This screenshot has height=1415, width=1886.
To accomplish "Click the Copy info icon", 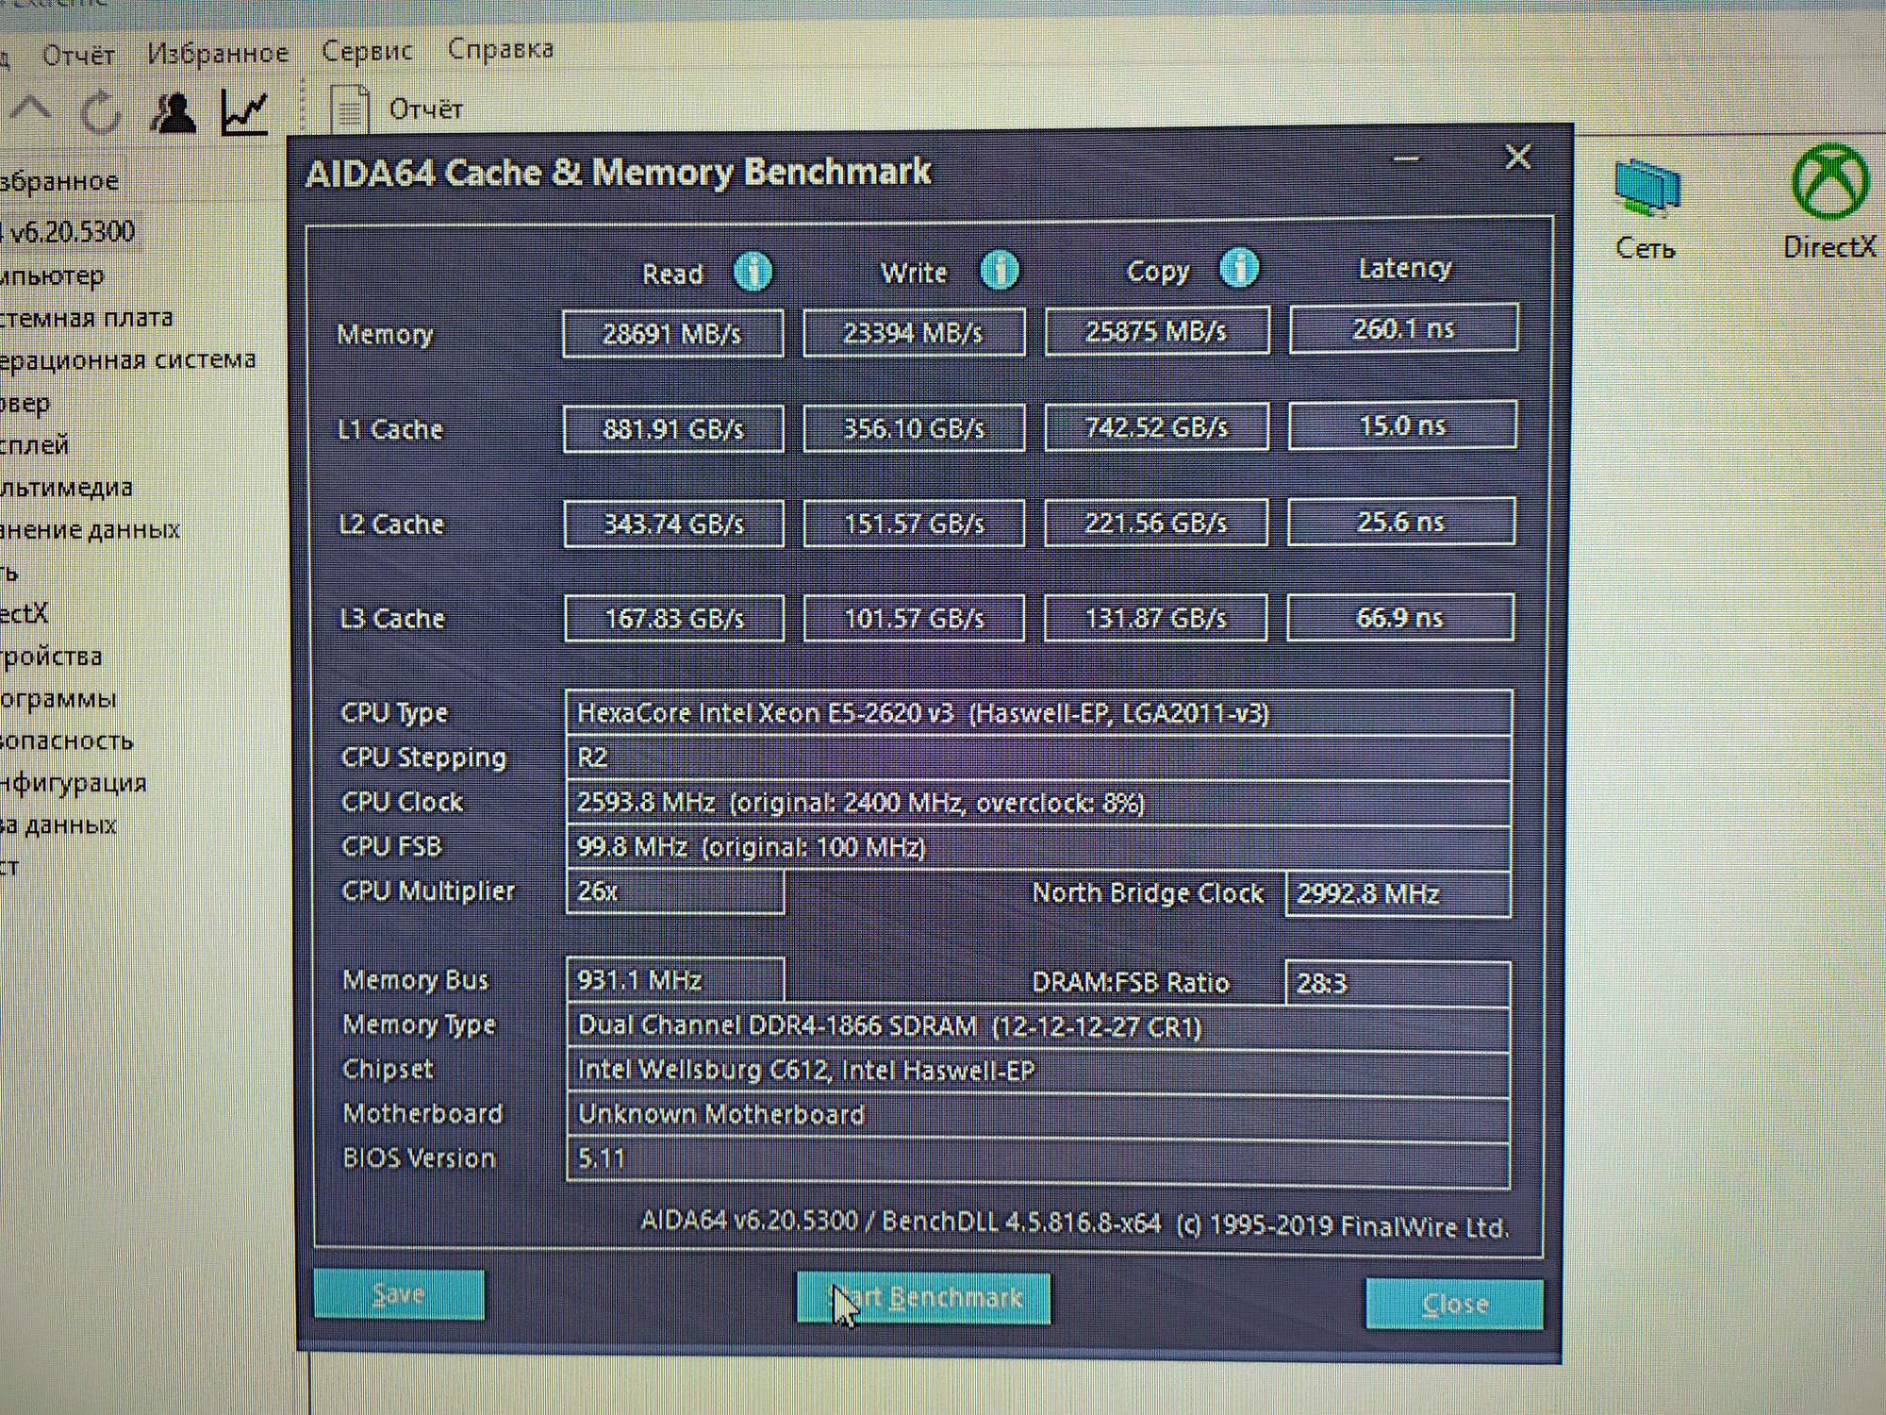I will pyautogui.click(x=1239, y=269).
